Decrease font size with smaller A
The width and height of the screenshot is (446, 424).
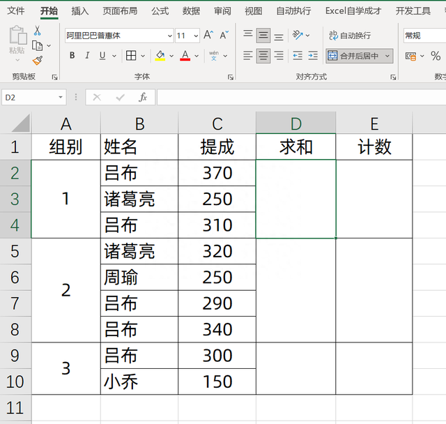(224, 36)
